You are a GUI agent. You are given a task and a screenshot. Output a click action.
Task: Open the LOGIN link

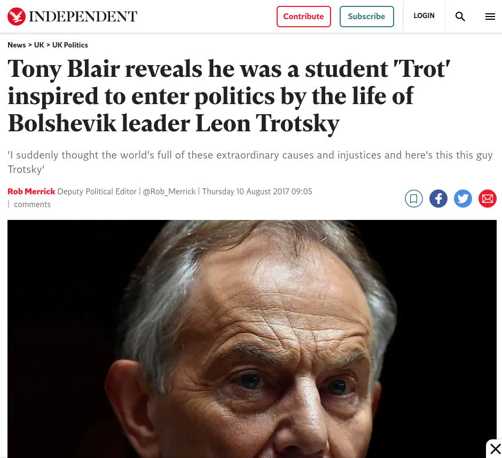(x=424, y=16)
